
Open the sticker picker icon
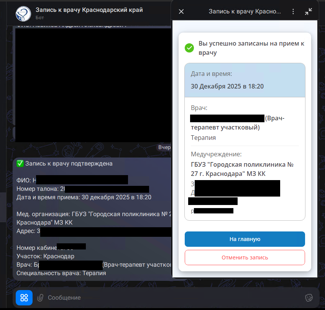tap(309, 297)
